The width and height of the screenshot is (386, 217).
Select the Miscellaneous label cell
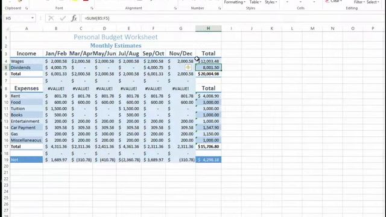point(27,140)
